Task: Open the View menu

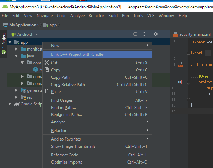Action: 28,16
